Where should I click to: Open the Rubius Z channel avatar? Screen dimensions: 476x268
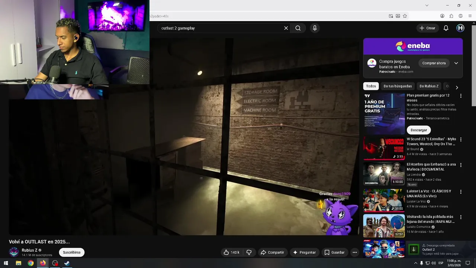[x=14, y=252]
